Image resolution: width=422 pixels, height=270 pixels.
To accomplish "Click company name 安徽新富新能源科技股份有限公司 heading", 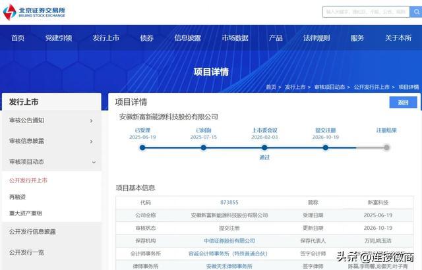I will coord(169,117).
